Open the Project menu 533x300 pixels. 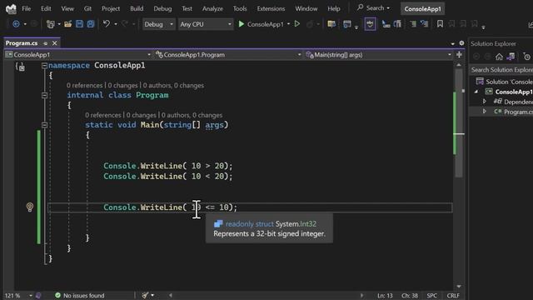[x=111, y=8]
